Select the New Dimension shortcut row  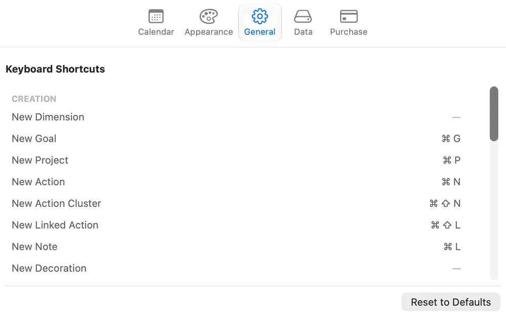pos(236,117)
